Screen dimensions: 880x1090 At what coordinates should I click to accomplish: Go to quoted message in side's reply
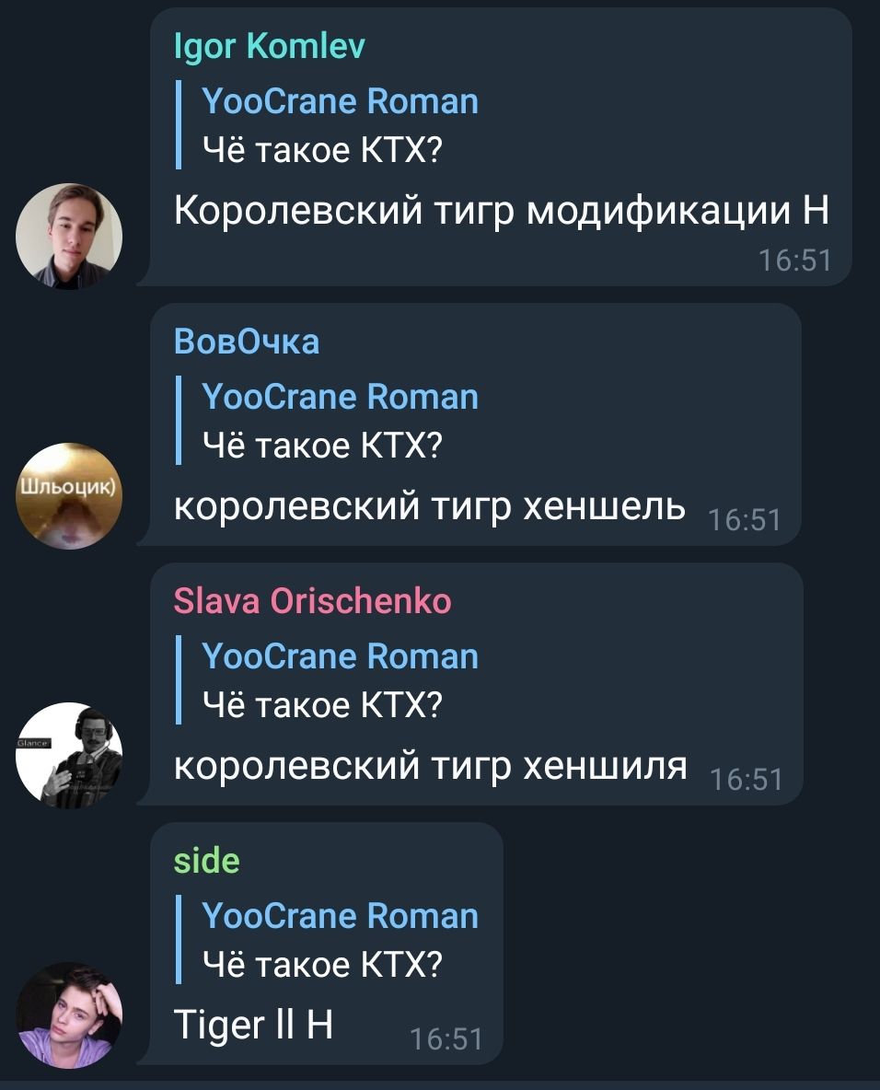coord(327,940)
